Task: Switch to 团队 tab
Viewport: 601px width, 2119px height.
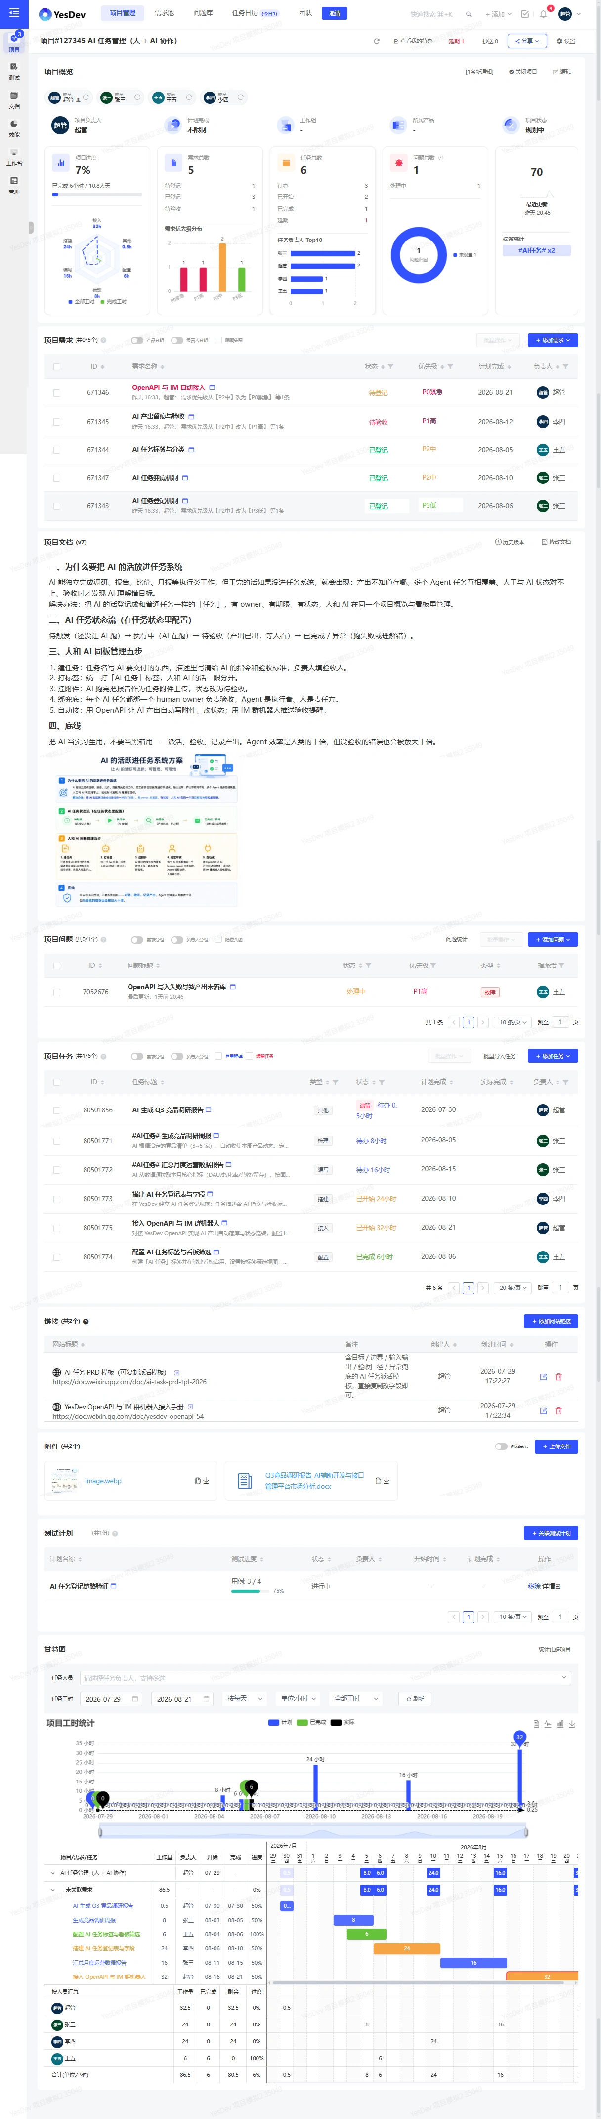Action: tap(305, 13)
